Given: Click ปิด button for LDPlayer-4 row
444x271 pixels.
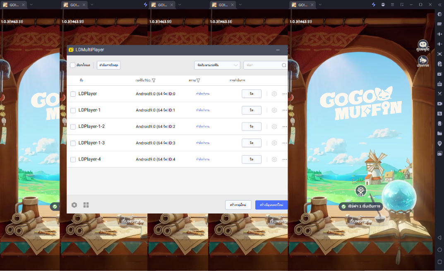Looking at the screenshot, I should [x=252, y=159].
